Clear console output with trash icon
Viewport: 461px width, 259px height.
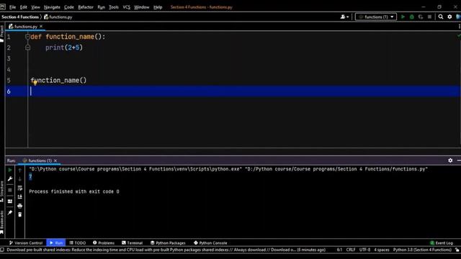19,214
